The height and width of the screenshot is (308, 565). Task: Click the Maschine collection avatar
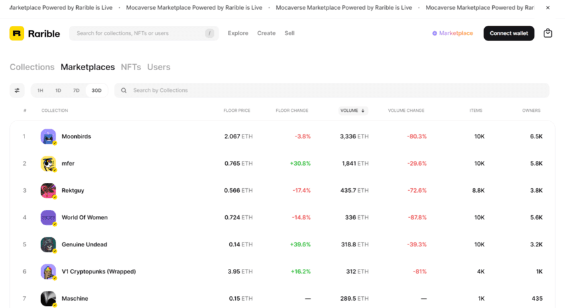tap(48, 299)
